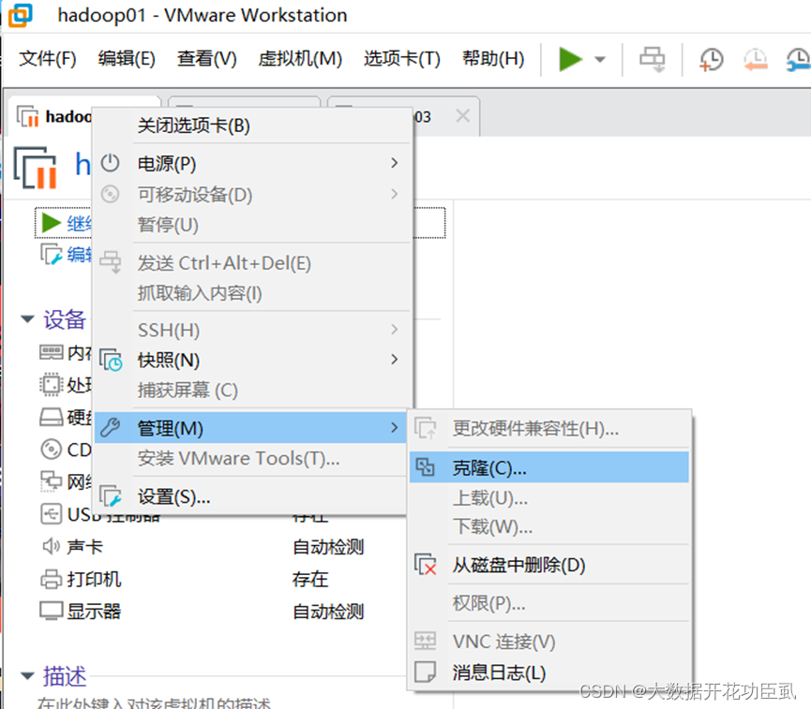Collapse the 设备 section triangle

(x=27, y=319)
